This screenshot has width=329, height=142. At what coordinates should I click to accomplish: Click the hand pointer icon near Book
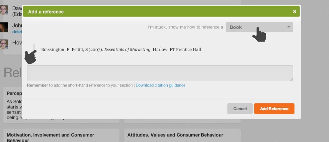(259, 34)
